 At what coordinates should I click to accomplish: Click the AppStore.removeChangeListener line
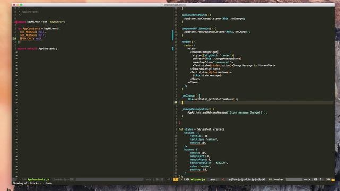tap(217, 32)
